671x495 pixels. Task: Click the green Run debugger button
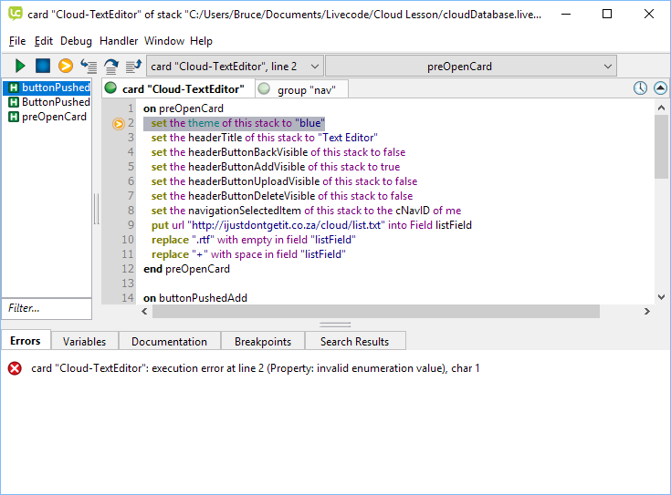20,66
